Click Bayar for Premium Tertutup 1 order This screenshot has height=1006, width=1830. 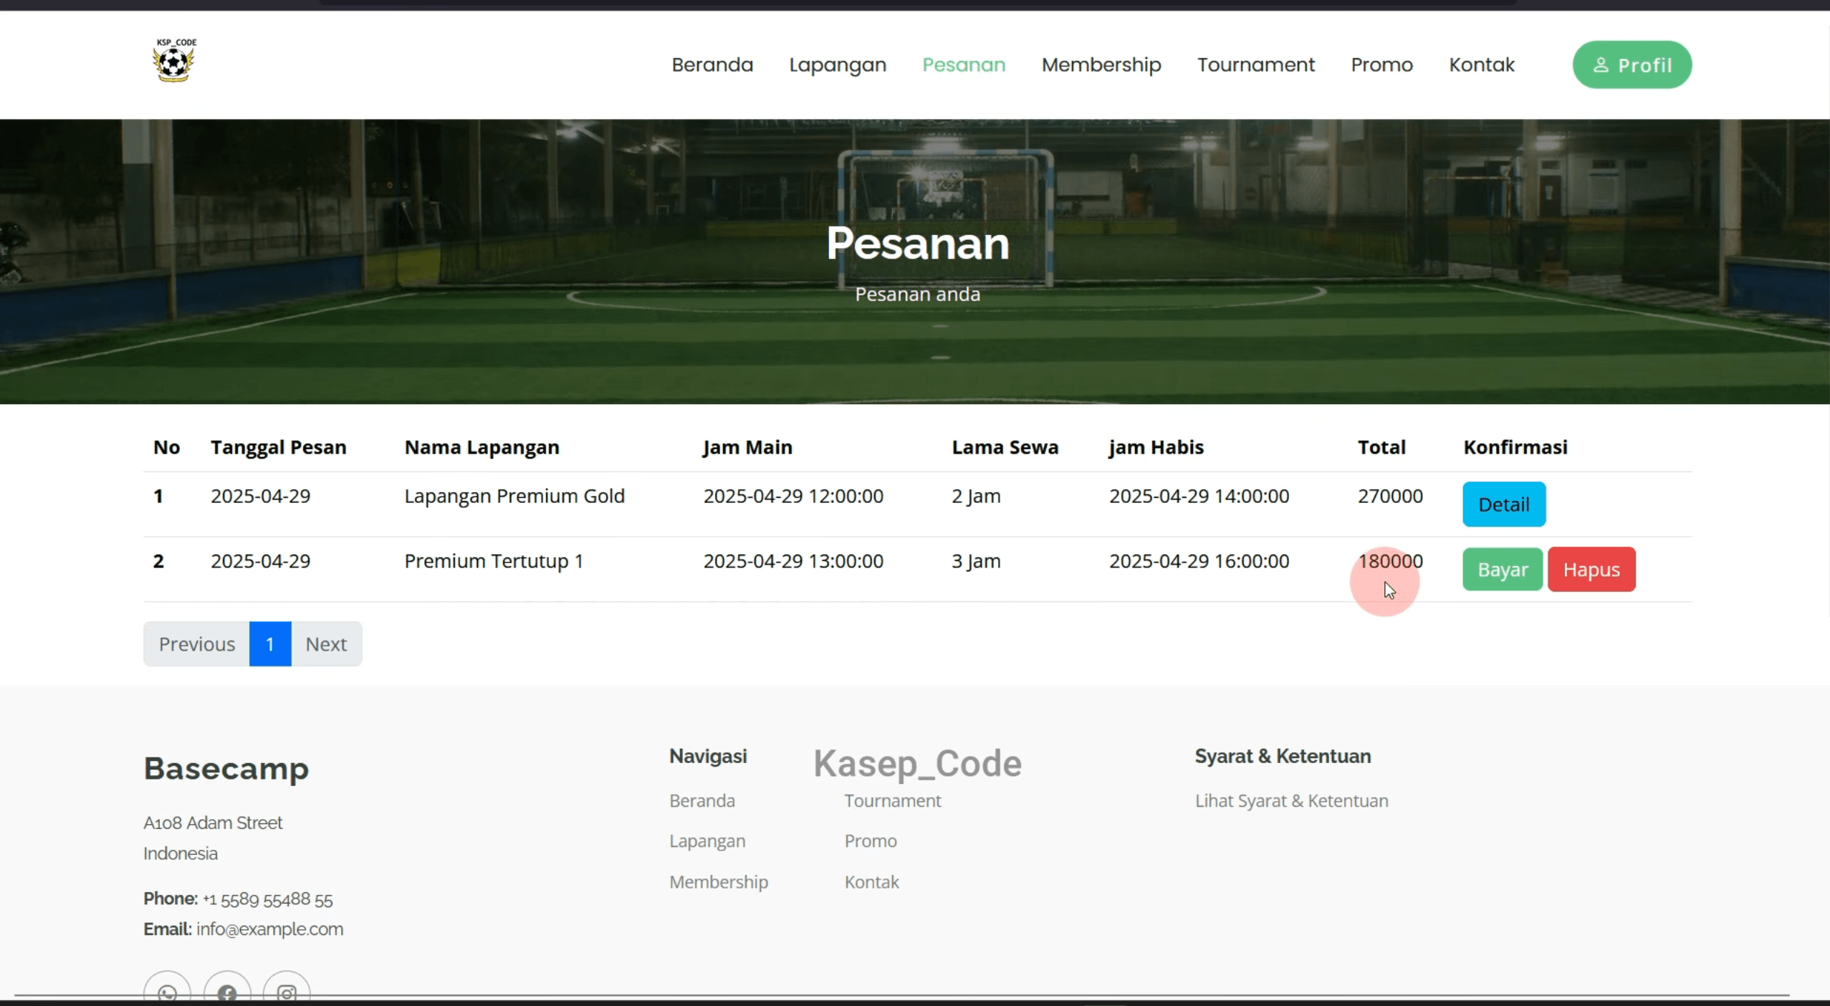pyautogui.click(x=1503, y=570)
